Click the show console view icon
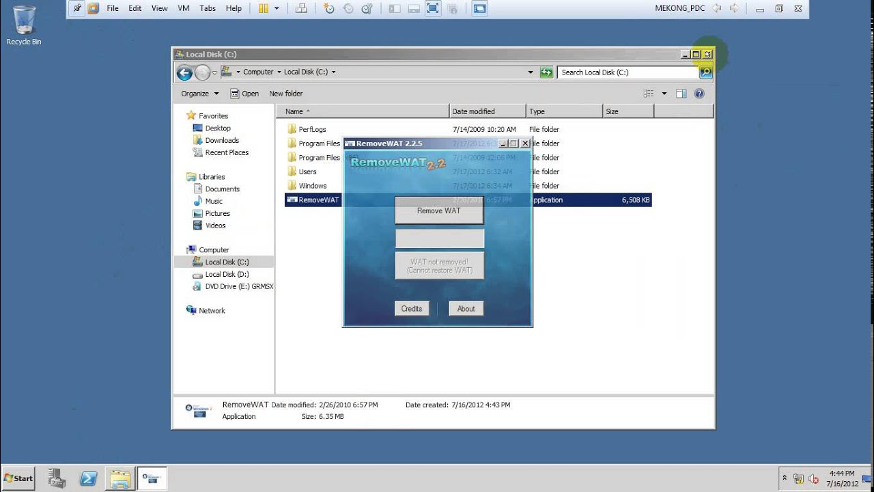 tap(394, 8)
